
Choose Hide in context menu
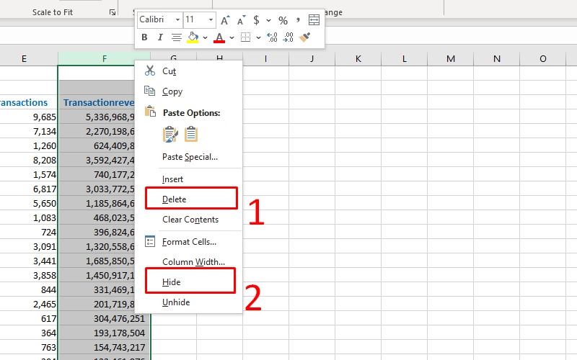188,282
